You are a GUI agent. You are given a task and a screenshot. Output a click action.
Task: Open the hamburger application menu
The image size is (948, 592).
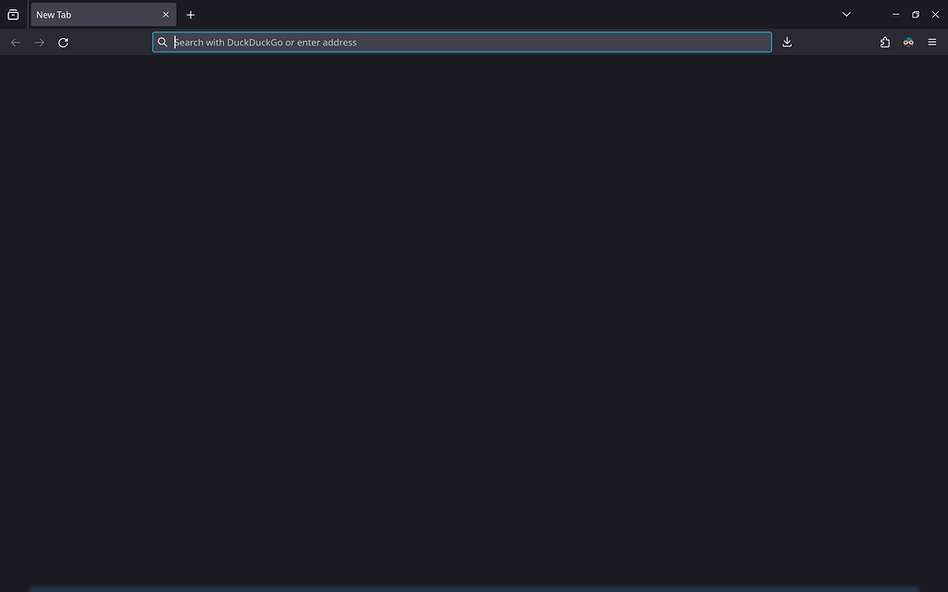pyautogui.click(x=932, y=42)
